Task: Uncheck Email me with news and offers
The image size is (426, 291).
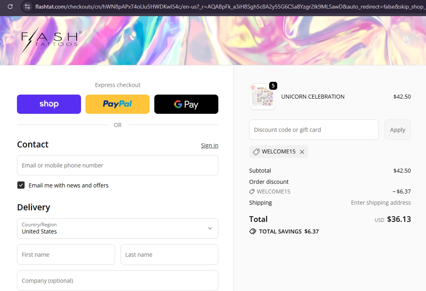Action: coord(21,185)
